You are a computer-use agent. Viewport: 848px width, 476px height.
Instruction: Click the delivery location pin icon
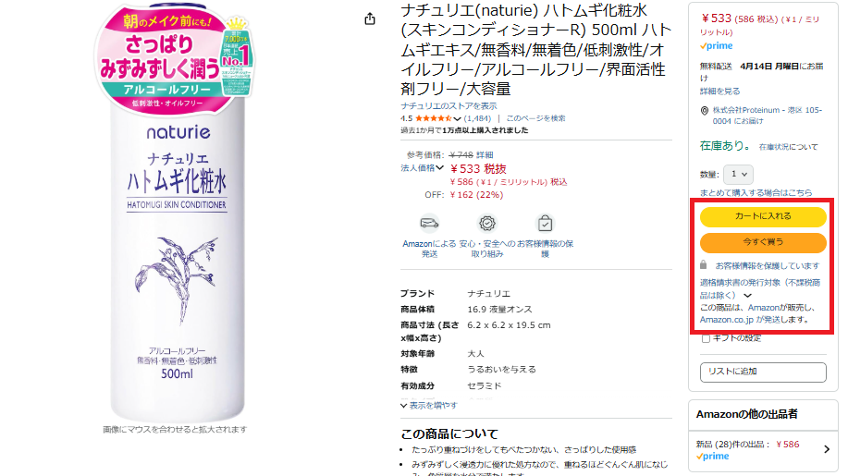[704, 111]
